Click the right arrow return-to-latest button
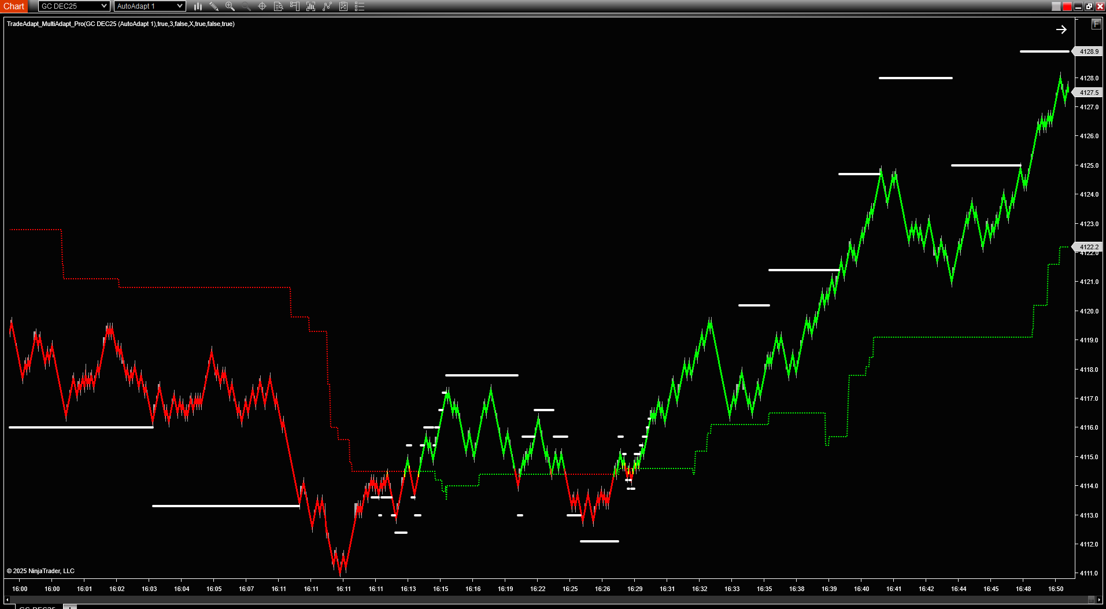1106x609 pixels. point(1061,29)
